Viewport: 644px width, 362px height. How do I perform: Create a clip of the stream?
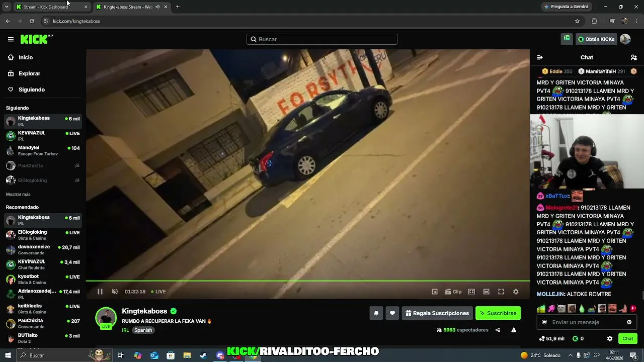click(x=453, y=292)
